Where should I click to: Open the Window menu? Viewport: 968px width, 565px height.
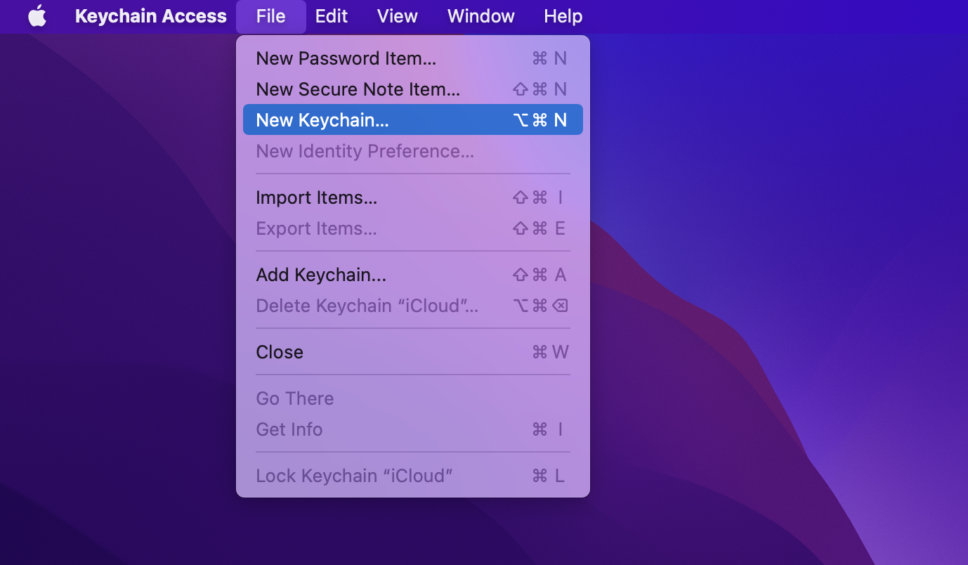[x=481, y=16]
